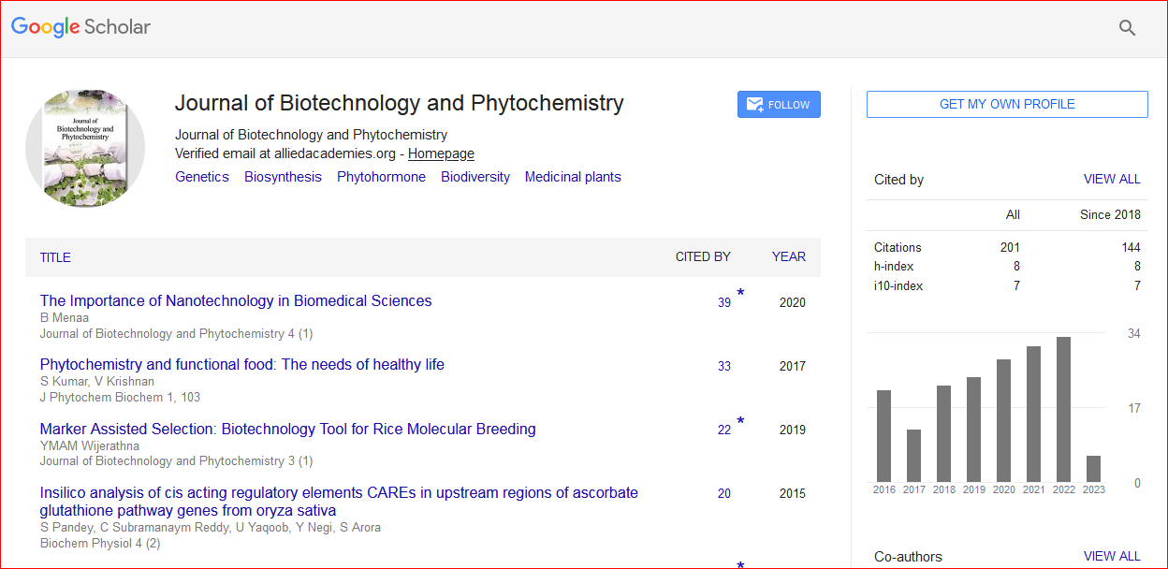Screen dimensions: 1168x569
Task: Sort articles by Year column header
Action: click(788, 256)
